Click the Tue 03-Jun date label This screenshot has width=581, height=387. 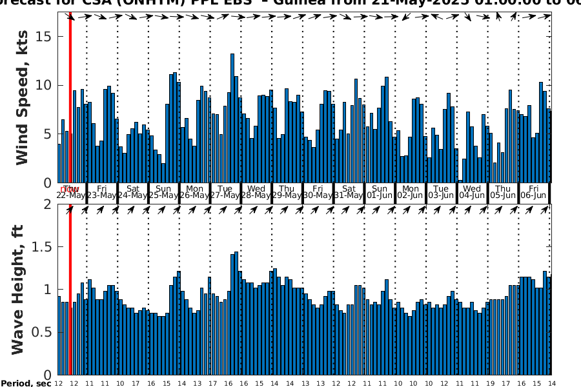tap(441, 192)
